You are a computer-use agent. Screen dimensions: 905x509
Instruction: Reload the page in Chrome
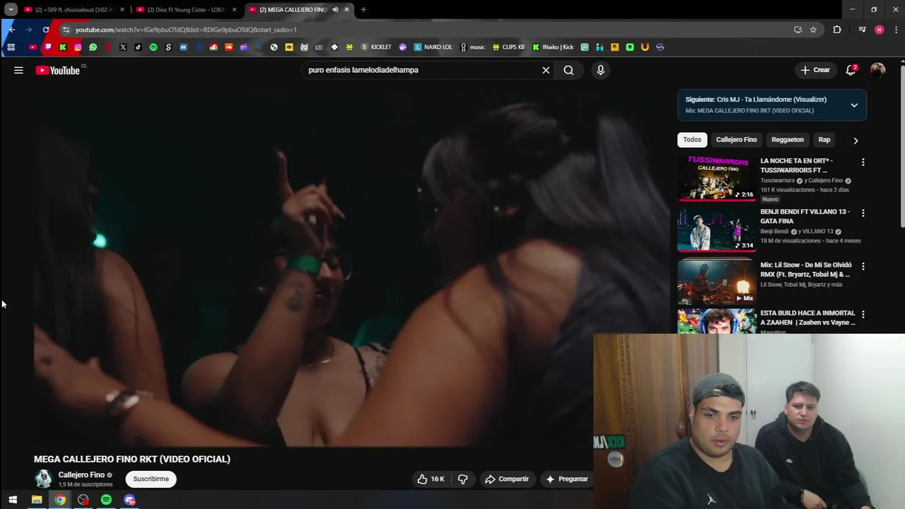tap(46, 29)
